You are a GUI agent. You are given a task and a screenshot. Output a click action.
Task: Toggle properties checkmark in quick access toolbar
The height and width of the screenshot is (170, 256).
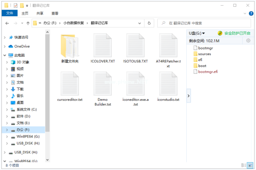[15, 5]
